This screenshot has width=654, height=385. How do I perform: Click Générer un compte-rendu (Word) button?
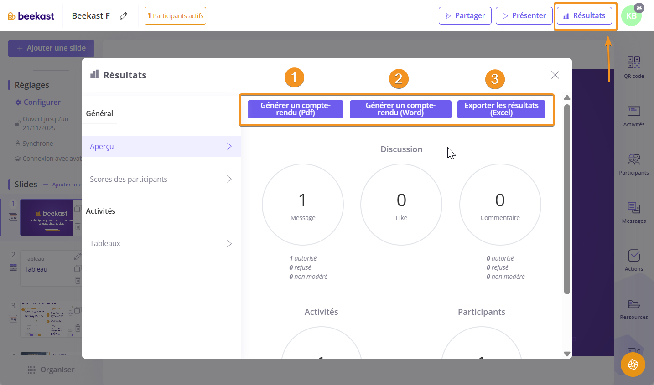pos(400,109)
